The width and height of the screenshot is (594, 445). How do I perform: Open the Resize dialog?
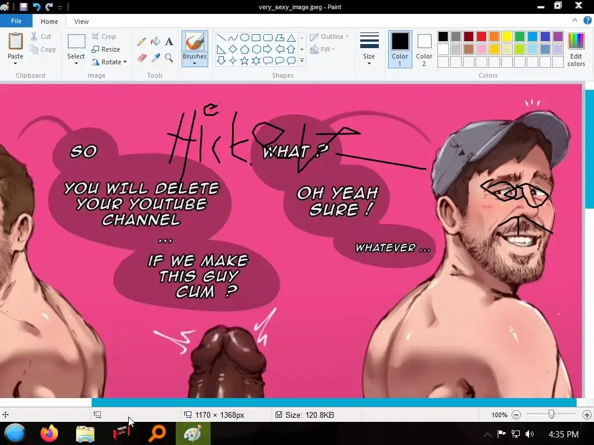tap(106, 49)
